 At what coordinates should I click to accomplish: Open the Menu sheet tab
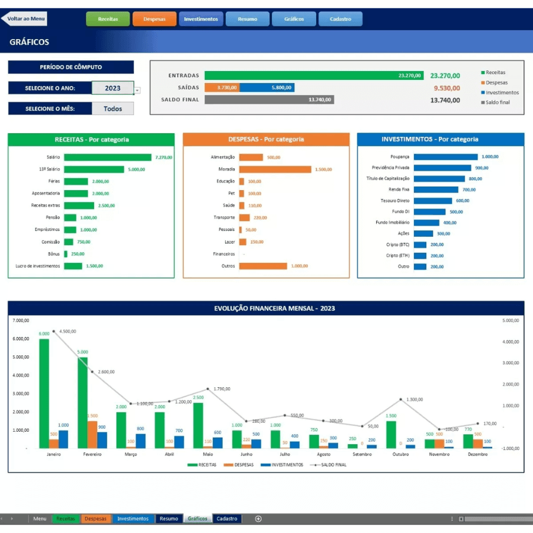(x=40, y=519)
